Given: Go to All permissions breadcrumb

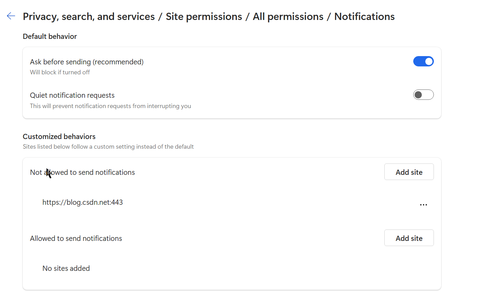Looking at the screenshot, I should point(288,17).
